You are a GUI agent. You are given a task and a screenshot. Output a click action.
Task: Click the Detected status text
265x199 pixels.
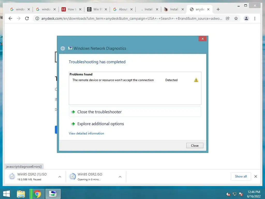[x=171, y=80]
